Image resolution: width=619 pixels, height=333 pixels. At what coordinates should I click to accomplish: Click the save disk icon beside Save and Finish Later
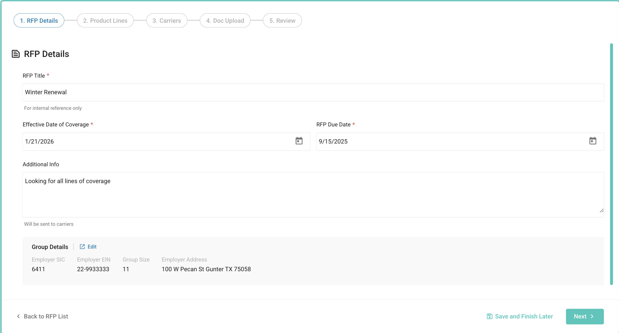click(x=490, y=316)
